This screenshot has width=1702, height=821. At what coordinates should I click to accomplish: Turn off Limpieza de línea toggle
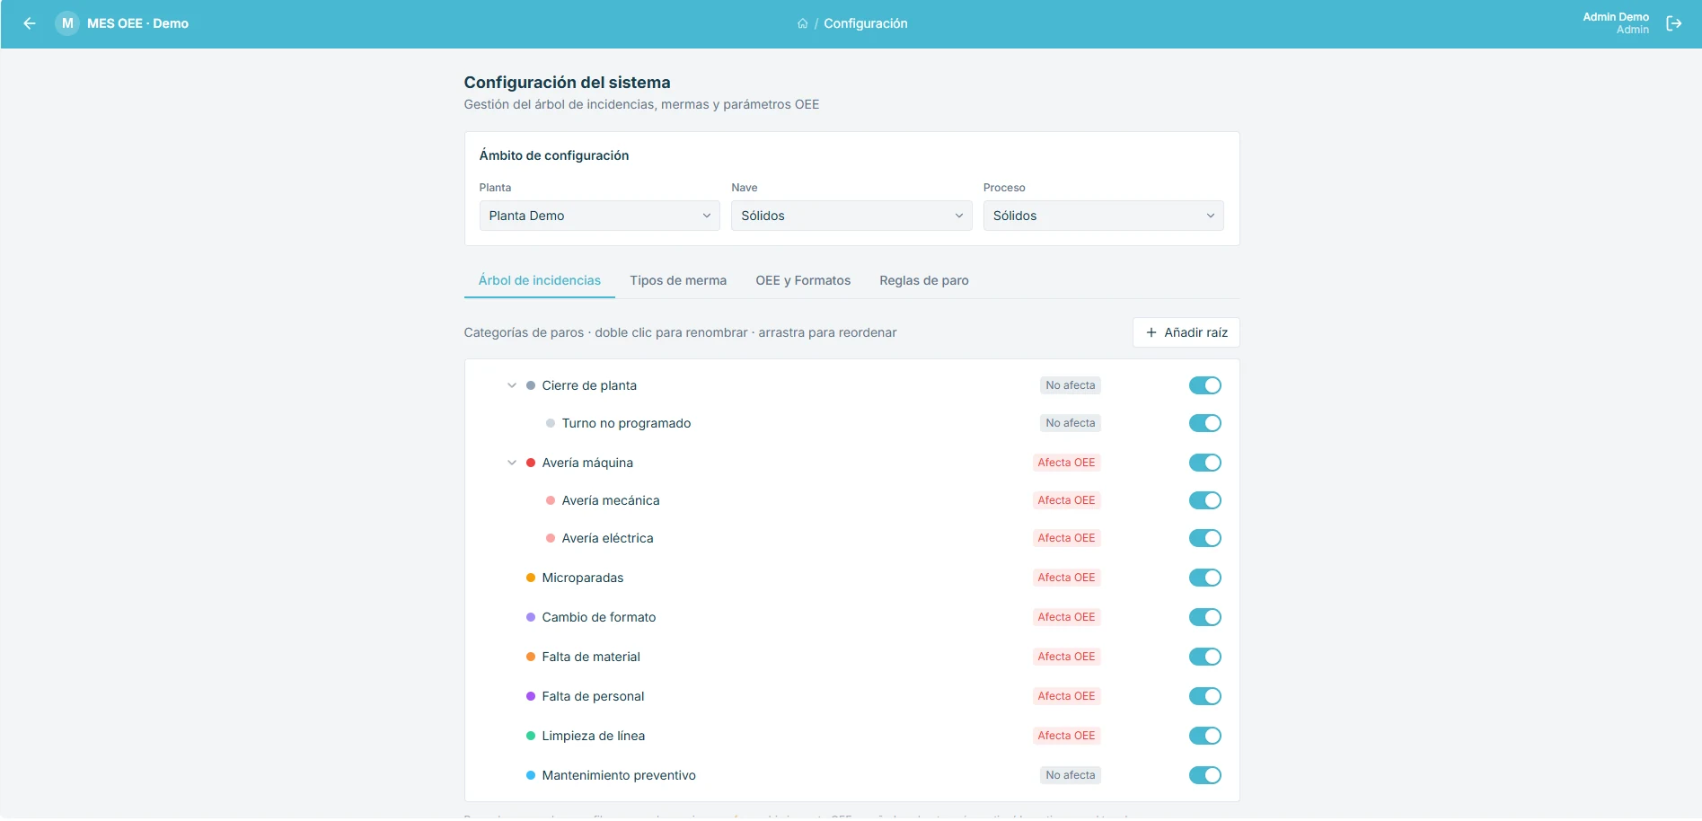[1205, 736]
